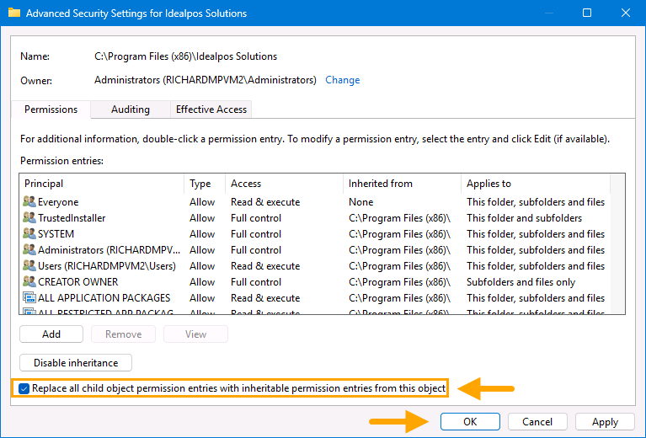Sort by the Applies to column header
This screenshot has width=646, height=438.
[x=536, y=184]
